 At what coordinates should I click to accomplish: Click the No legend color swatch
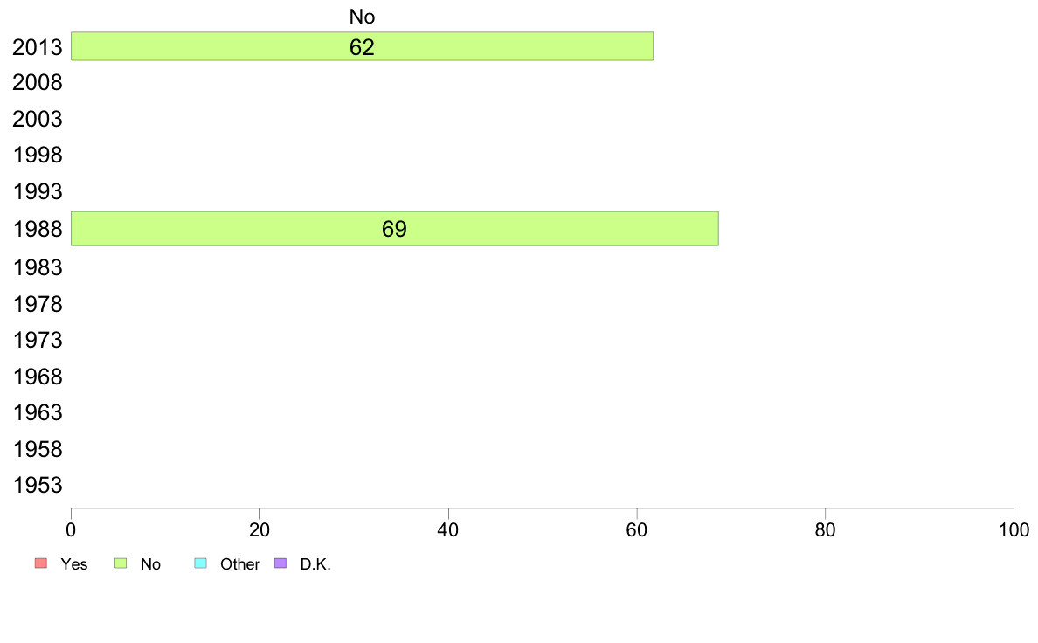pos(121,563)
